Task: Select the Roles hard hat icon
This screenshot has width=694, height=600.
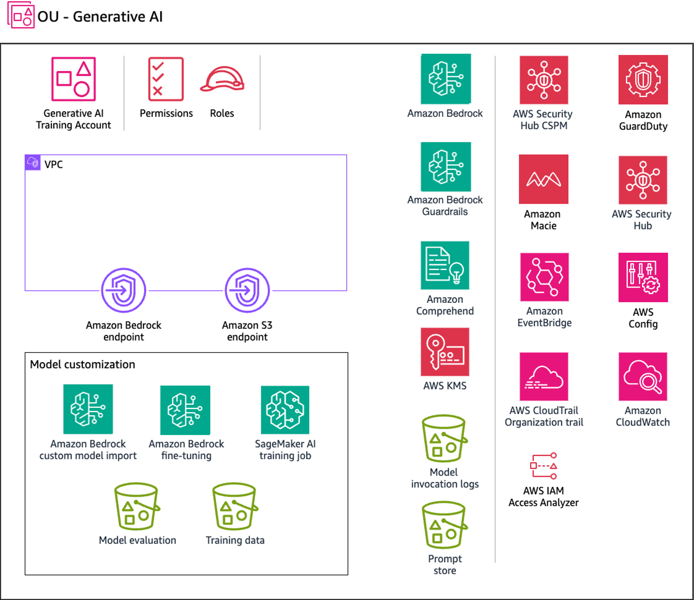Action: pyautogui.click(x=222, y=79)
